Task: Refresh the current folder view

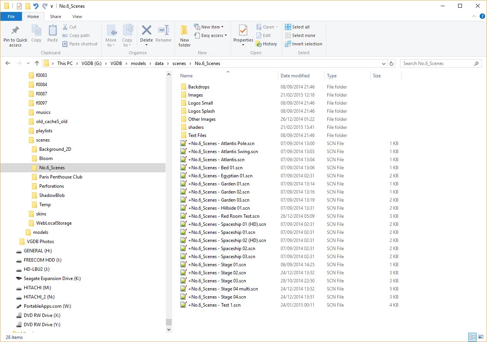Action: tap(392, 63)
